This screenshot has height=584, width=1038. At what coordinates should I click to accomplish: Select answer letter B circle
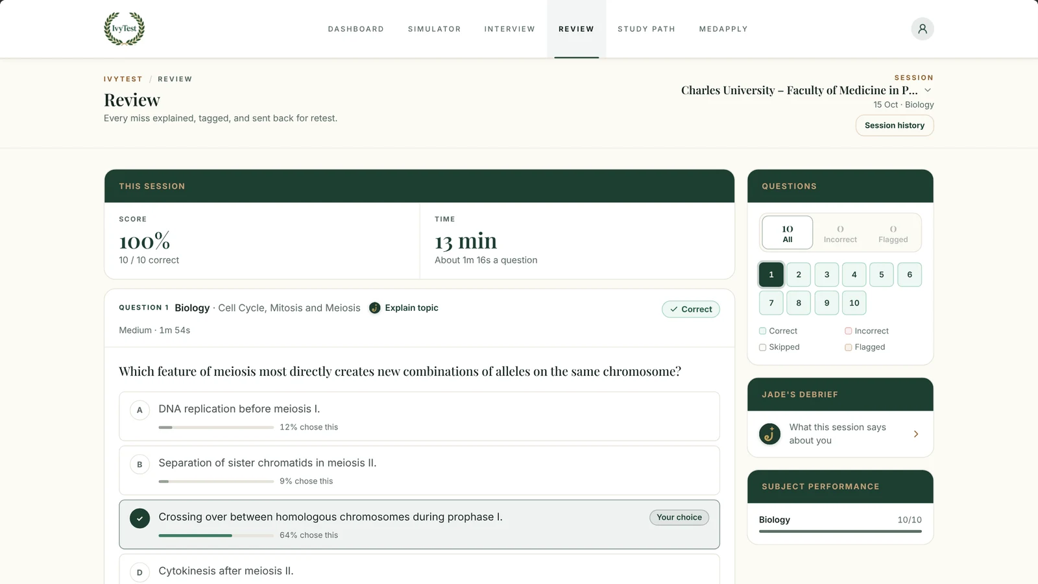[x=139, y=464]
